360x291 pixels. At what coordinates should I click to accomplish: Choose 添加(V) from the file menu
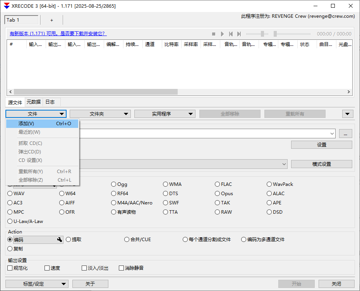[x=43, y=124]
